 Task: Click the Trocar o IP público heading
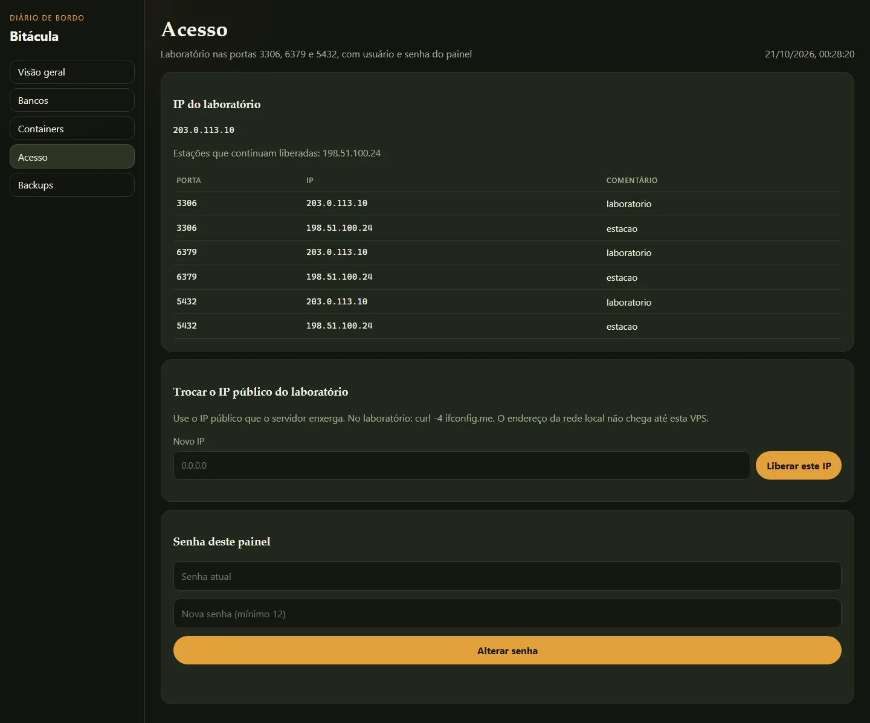pos(260,392)
